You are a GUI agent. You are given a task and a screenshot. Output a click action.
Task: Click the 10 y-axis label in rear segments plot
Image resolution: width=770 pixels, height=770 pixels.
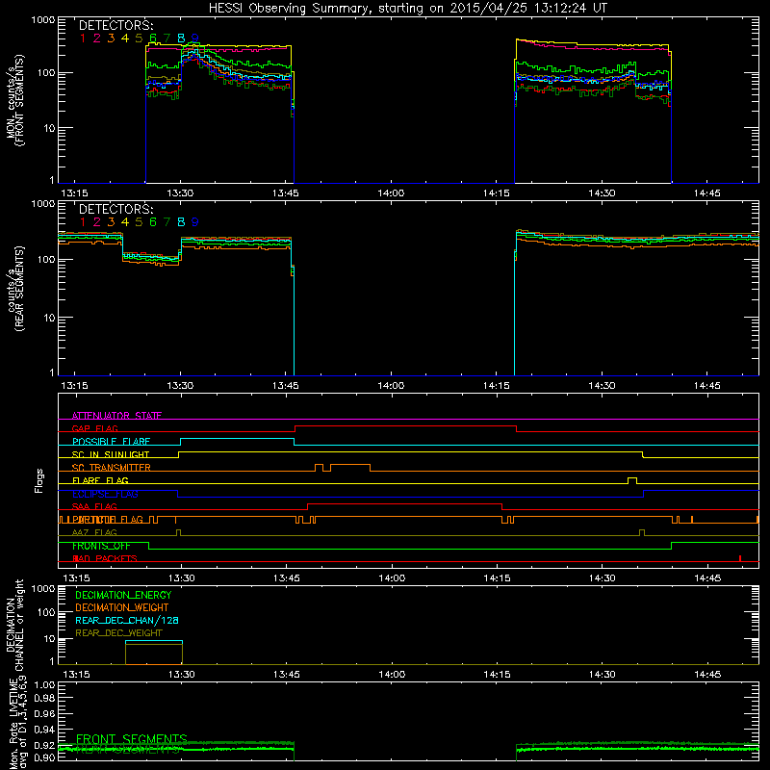[x=49, y=318]
